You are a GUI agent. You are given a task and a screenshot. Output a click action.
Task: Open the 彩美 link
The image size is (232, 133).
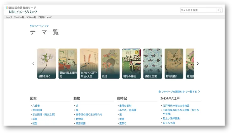tap(35, 119)
